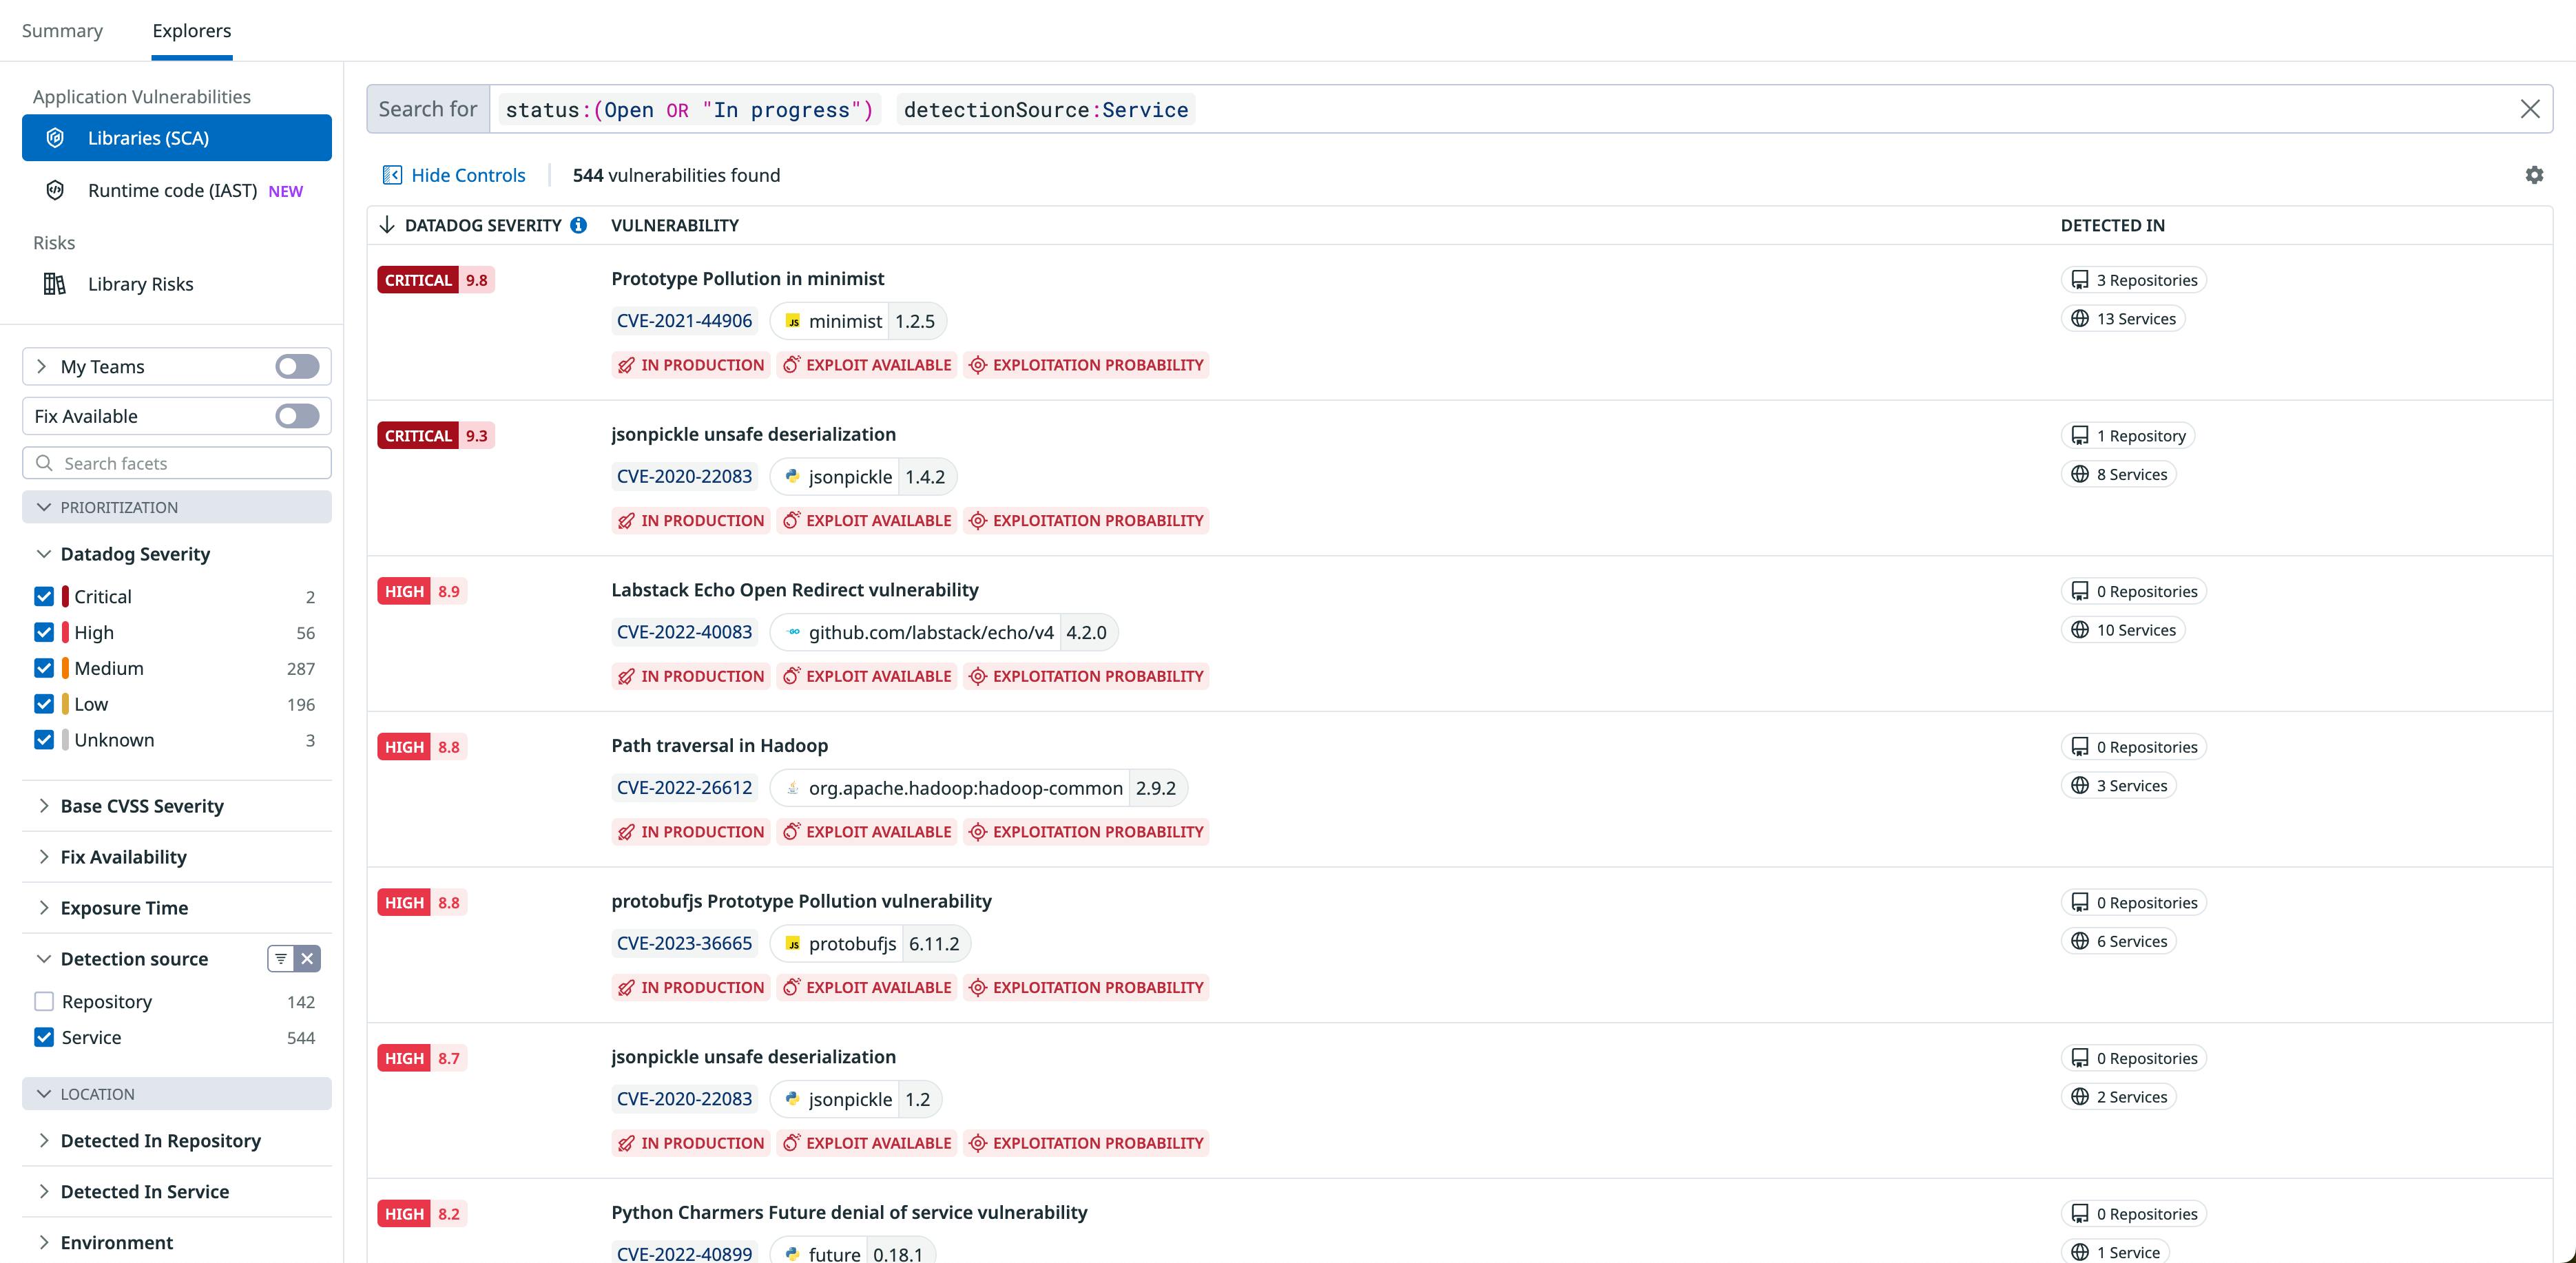Collapse the Datadog Severity facet
This screenshot has height=1263, width=2576.
pos(44,553)
